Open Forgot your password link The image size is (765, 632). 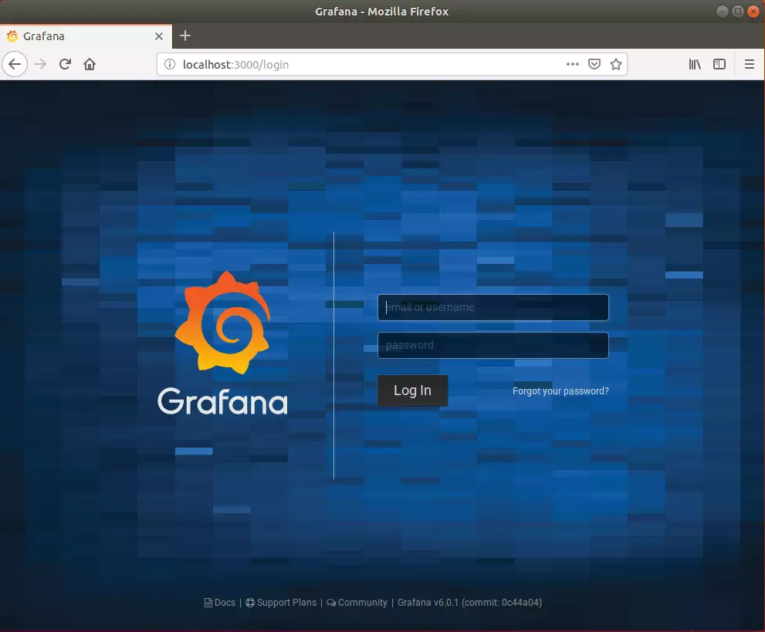point(560,391)
